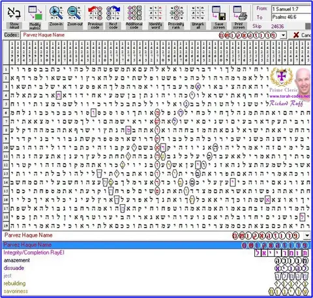This screenshot has height=298, width=313.
Task: Click the purple cross crest emblem
Action: click(282, 76)
